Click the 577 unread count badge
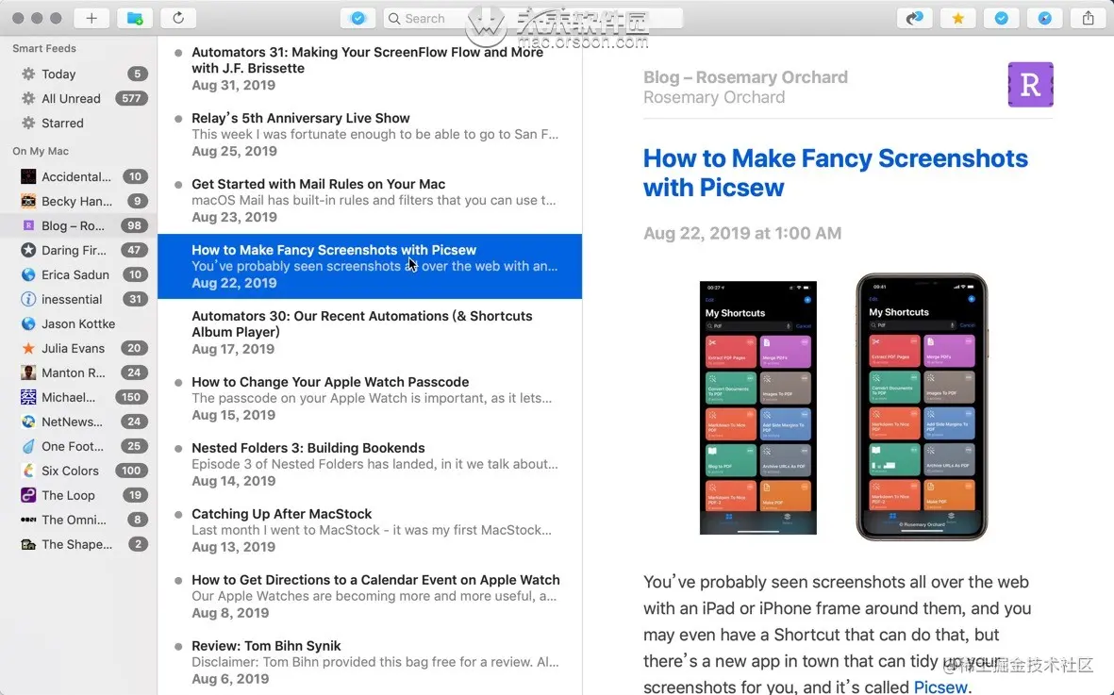Screen dimensions: 1114x695 (131, 98)
